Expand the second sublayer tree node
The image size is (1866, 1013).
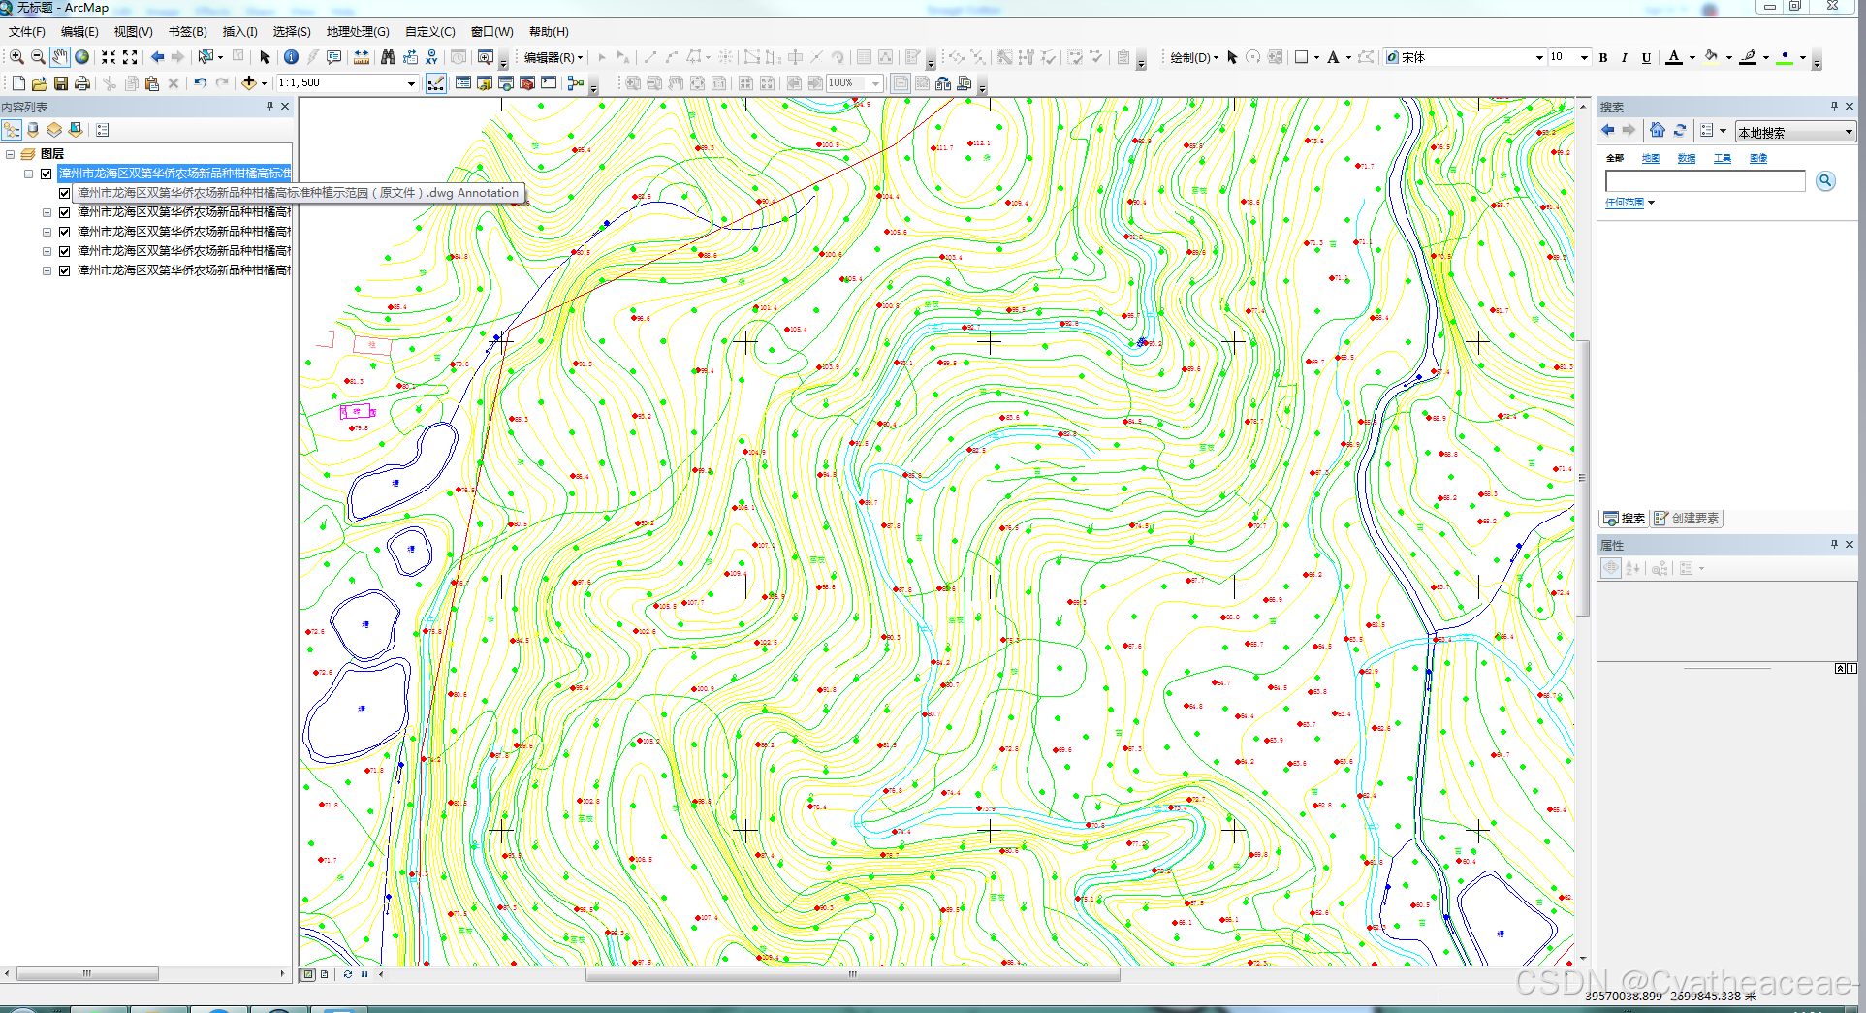pos(47,212)
